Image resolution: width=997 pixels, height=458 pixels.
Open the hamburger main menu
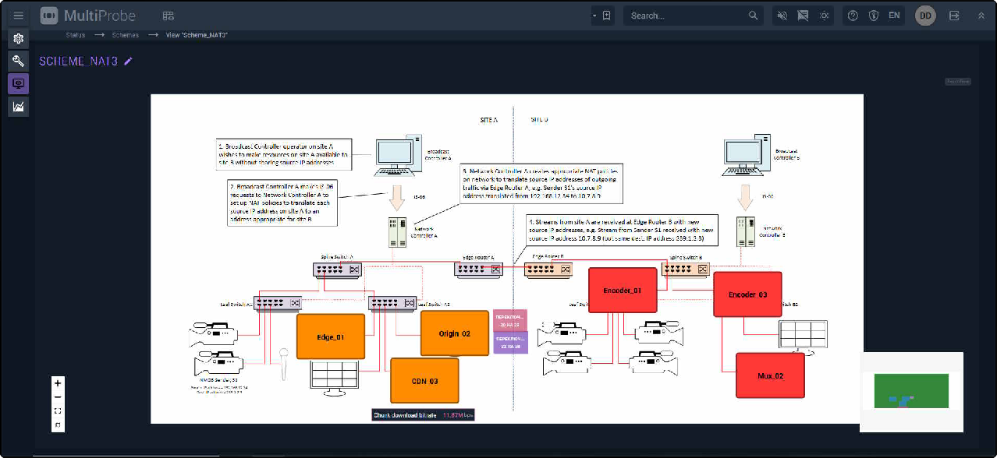(x=19, y=16)
